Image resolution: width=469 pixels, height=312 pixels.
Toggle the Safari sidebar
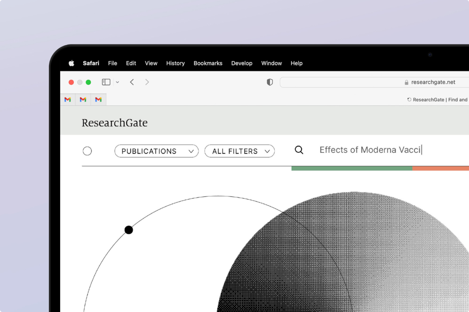[x=106, y=82]
